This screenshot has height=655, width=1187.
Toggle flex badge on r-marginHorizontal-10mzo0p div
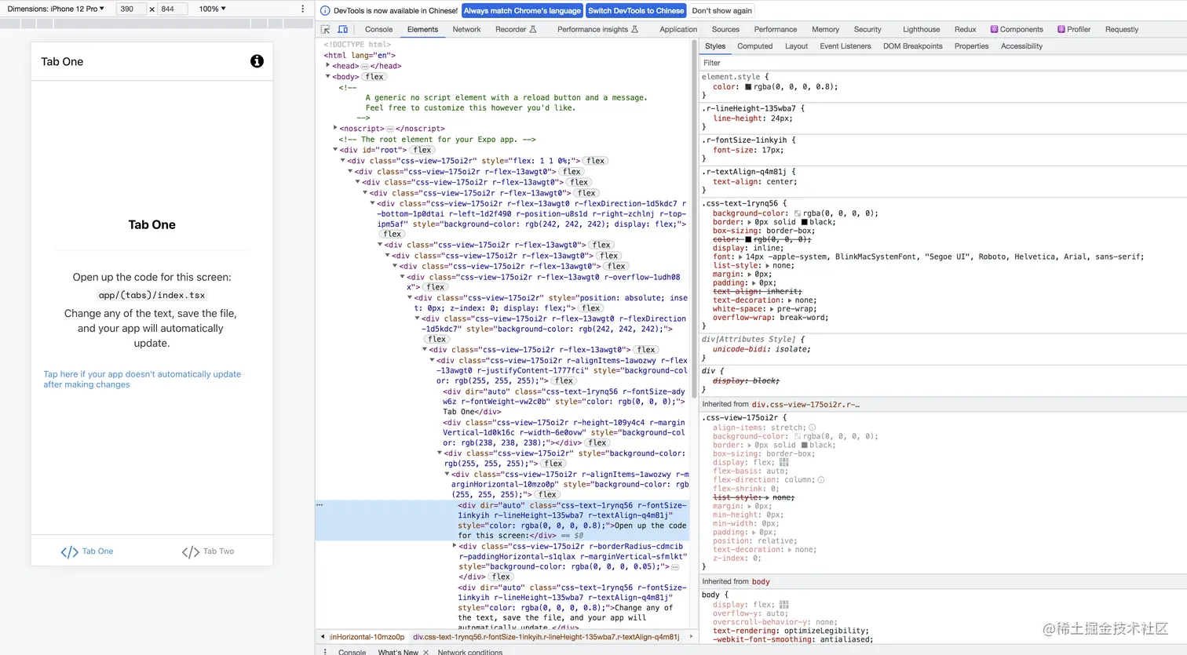click(547, 495)
